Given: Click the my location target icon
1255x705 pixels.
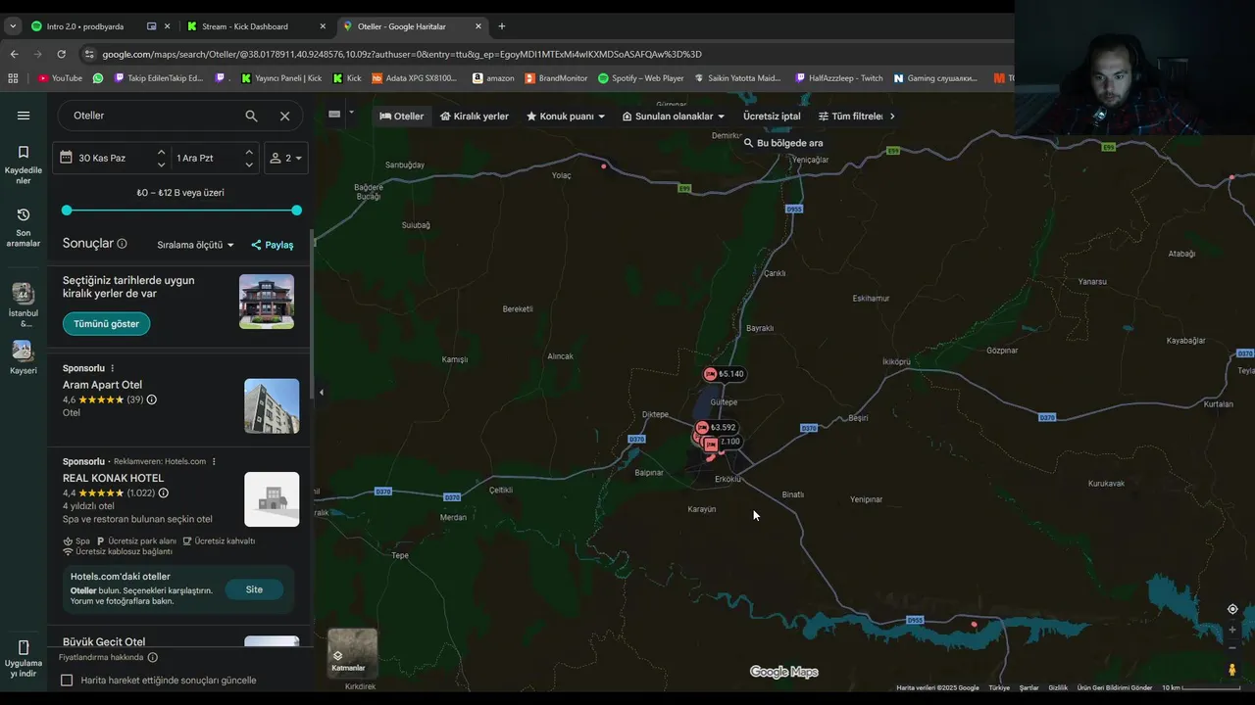Looking at the screenshot, I should 1232,609.
